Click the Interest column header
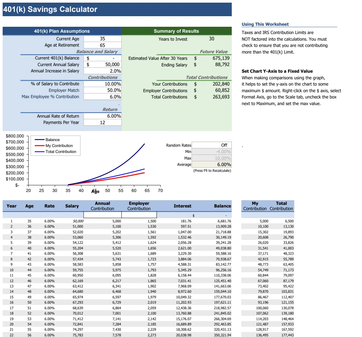The image size is (362, 337). pos(182,206)
